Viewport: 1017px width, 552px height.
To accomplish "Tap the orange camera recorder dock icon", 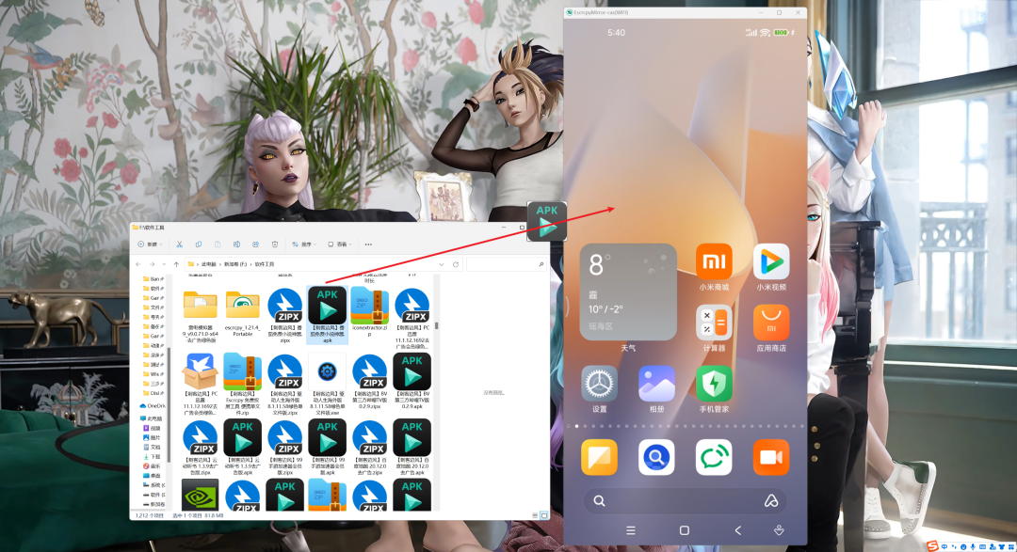I will point(771,457).
